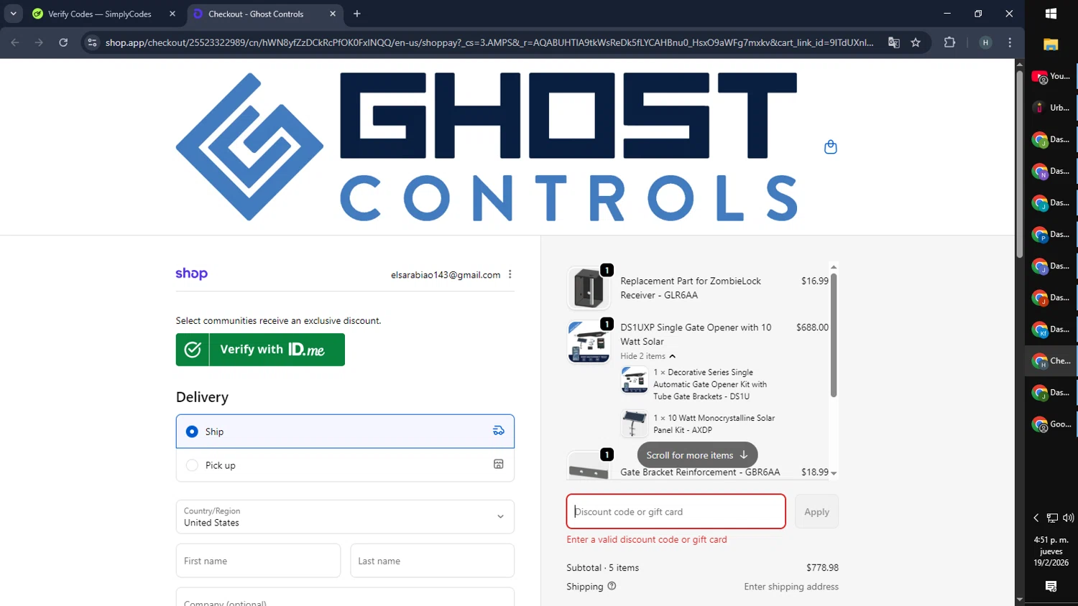Open the Che... Chrome taskbar window

point(1051,360)
